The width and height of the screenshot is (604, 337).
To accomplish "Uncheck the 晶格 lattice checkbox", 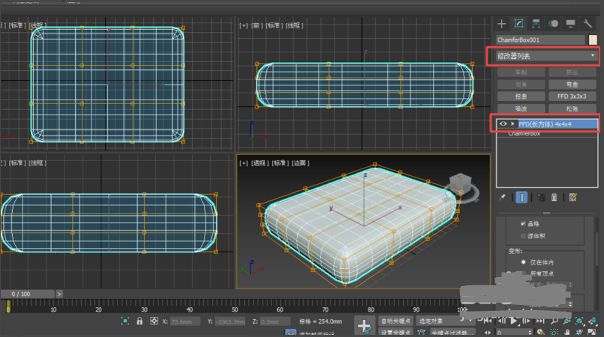I will pos(523,224).
